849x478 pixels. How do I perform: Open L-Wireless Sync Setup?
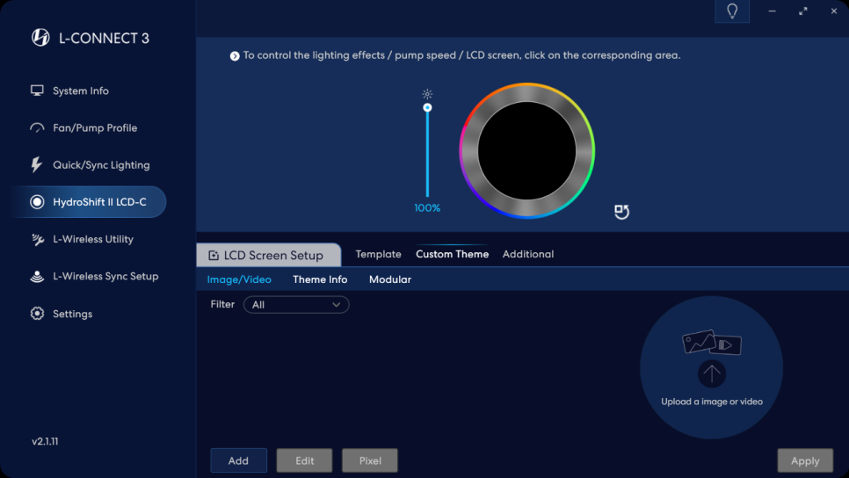(105, 276)
